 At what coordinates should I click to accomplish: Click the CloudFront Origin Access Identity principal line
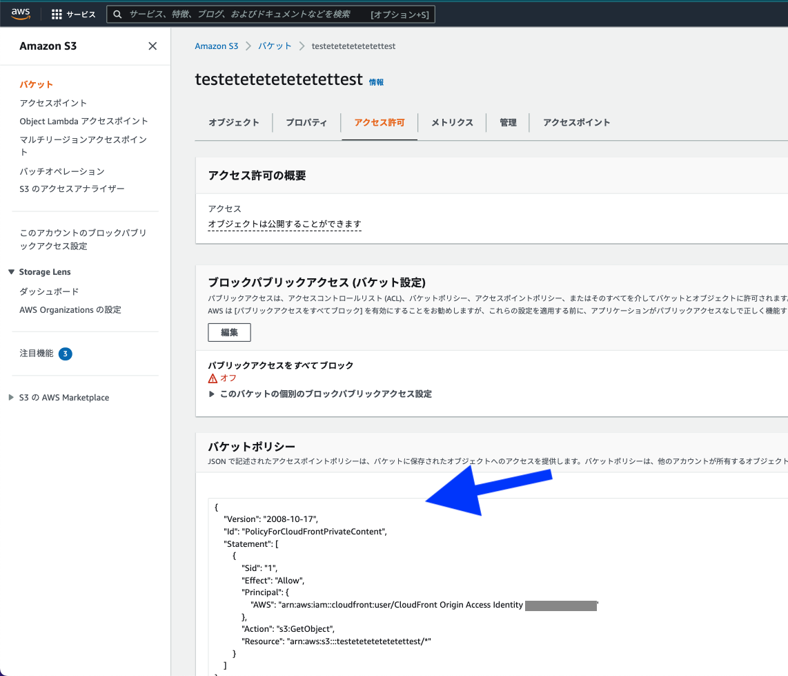(x=424, y=605)
